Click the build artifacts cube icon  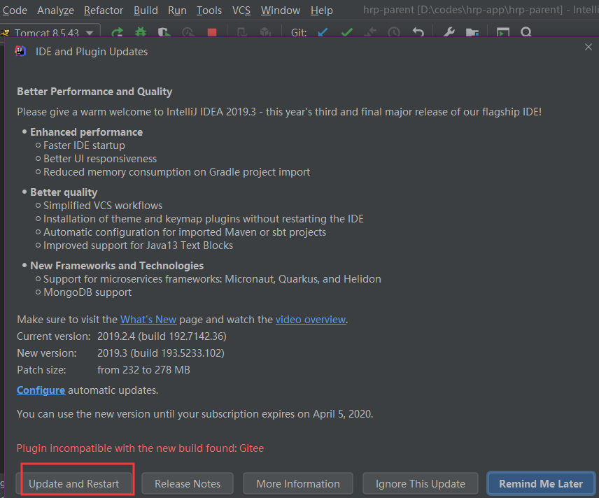click(x=265, y=32)
